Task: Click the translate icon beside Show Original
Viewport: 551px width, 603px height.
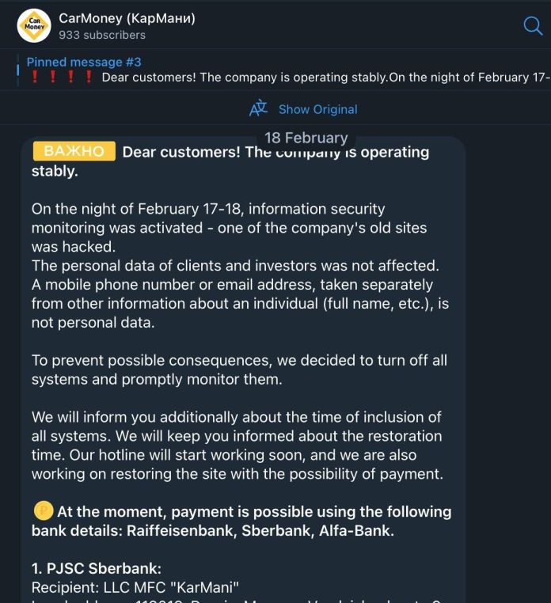Action: 258,109
